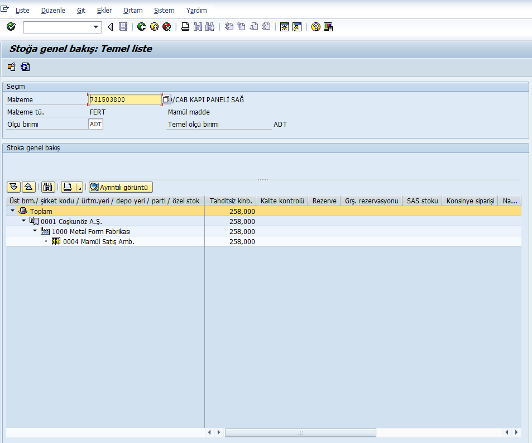Click the 258,000 value in the Toplam row
The height and width of the screenshot is (443, 532).
pyautogui.click(x=242, y=211)
